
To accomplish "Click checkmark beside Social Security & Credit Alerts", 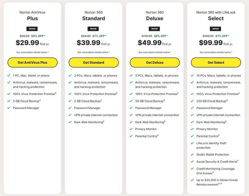I will point(192,162).
